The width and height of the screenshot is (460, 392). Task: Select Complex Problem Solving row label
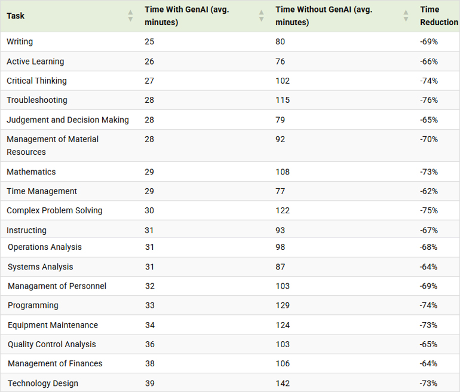(x=54, y=210)
